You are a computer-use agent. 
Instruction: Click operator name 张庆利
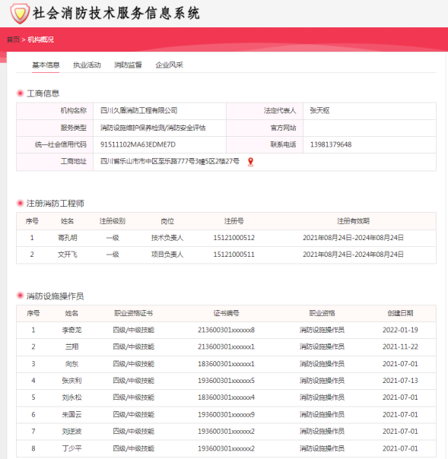(x=71, y=381)
